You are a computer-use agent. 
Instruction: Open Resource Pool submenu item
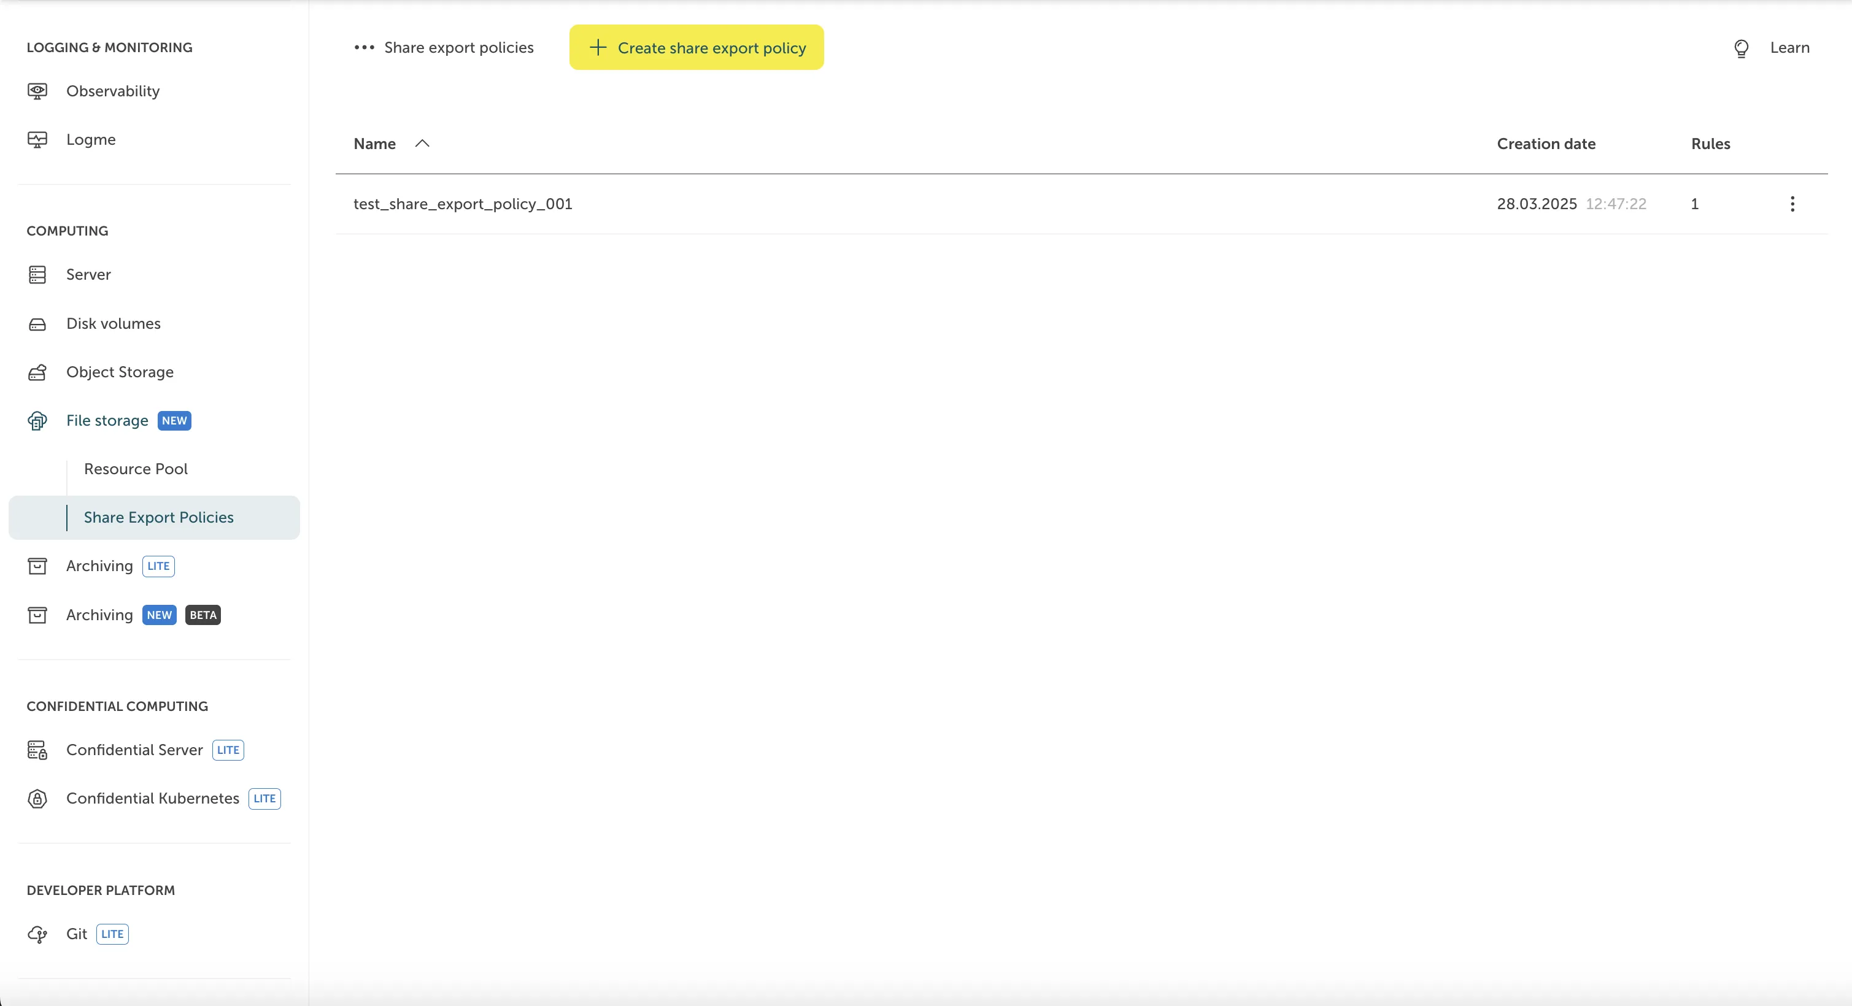(x=136, y=469)
